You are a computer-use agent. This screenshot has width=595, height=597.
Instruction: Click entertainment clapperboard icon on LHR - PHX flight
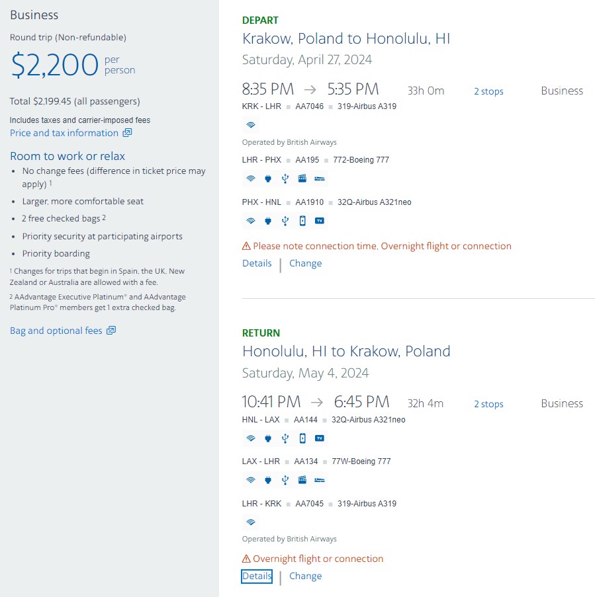pyautogui.click(x=302, y=179)
